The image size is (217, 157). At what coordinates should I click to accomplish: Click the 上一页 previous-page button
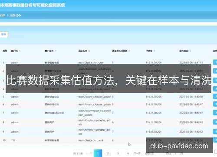coord(89,153)
